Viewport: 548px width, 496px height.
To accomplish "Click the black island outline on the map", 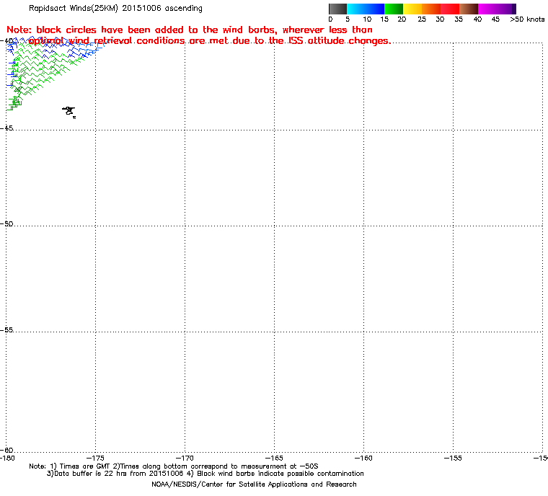I will point(68,111).
